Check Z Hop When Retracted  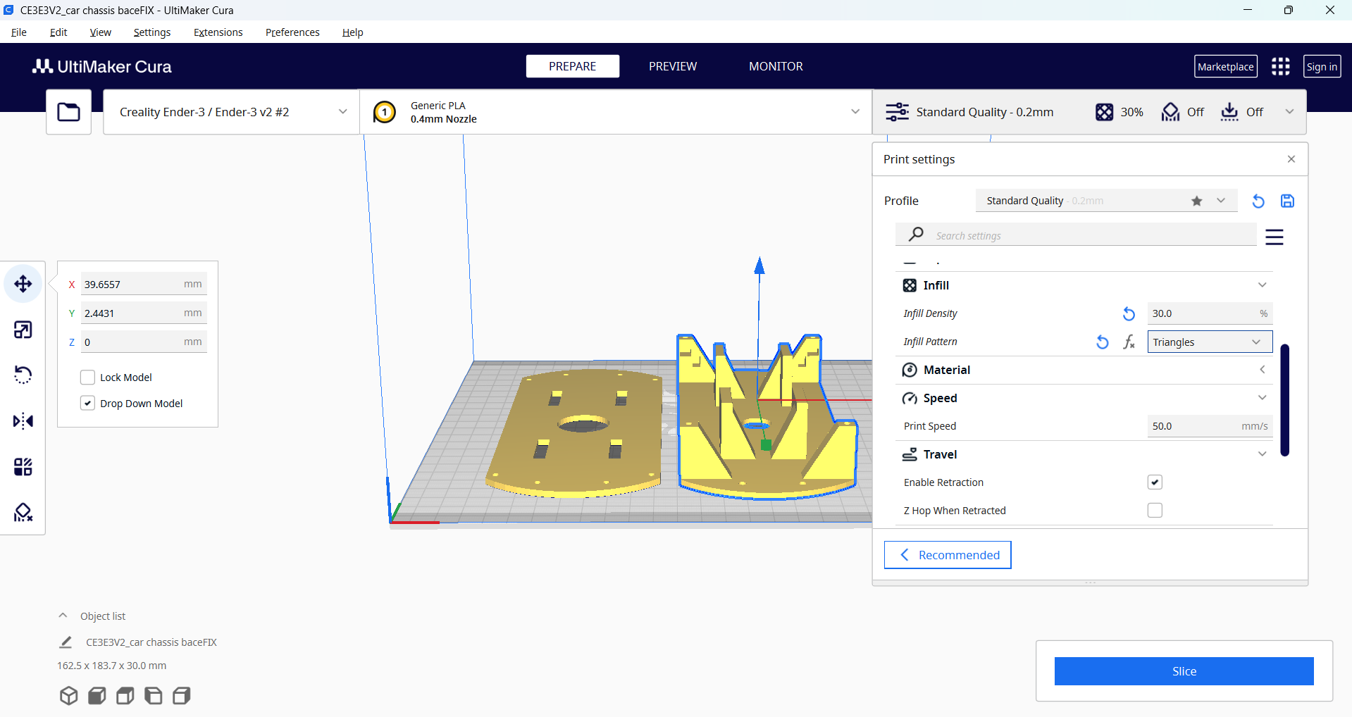1155,511
